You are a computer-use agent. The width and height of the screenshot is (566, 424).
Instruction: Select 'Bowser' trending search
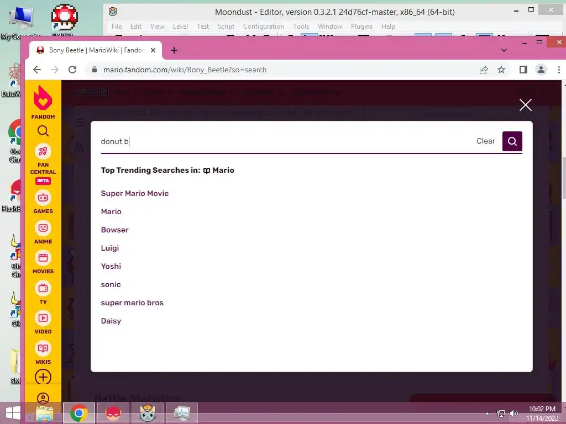[115, 230]
